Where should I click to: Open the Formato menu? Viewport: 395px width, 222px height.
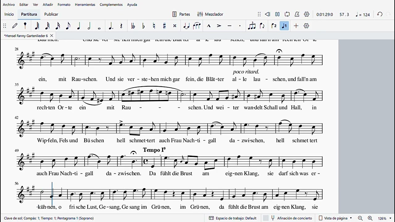[64, 5]
